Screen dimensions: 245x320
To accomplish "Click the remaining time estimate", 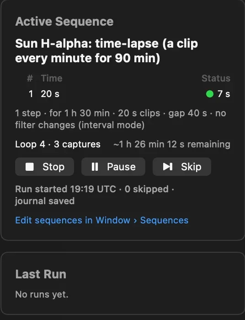I will click(172, 144).
